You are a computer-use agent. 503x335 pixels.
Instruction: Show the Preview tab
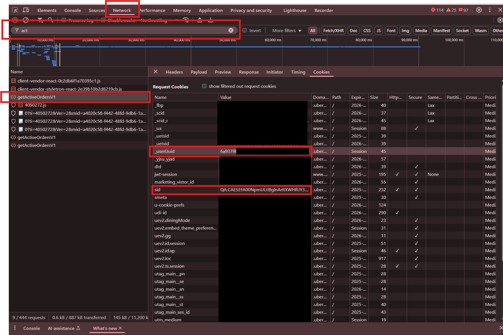click(x=223, y=72)
